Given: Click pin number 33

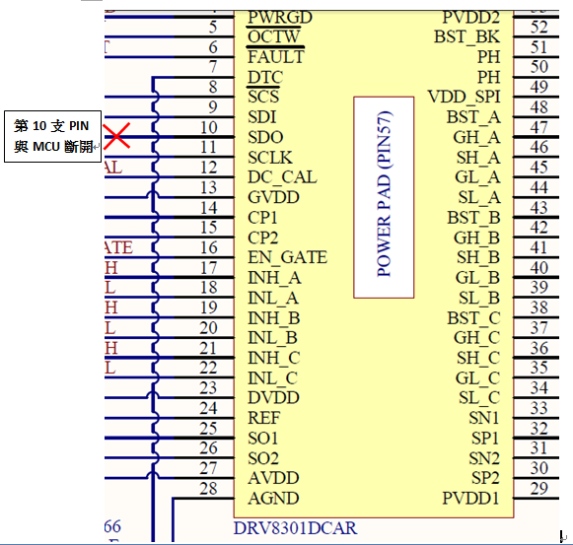Looking at the screenshot, I should click(x=539, y=408).
